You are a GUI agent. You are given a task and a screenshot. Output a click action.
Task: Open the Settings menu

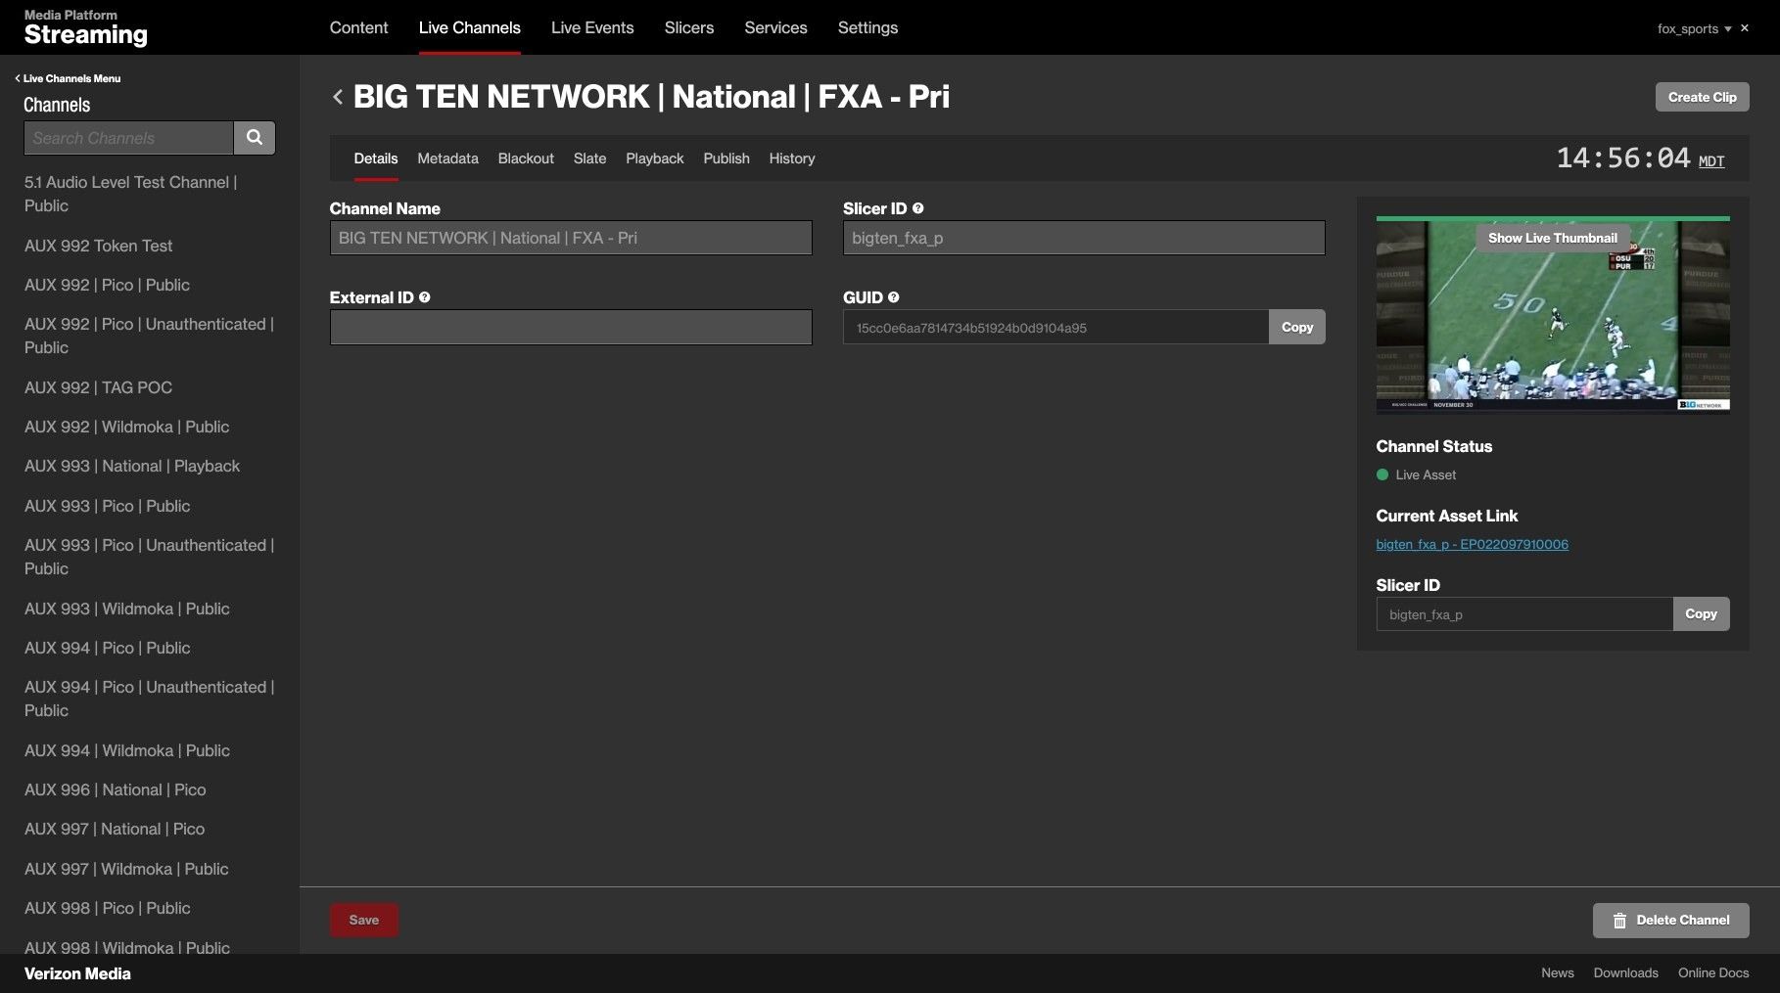867,27
